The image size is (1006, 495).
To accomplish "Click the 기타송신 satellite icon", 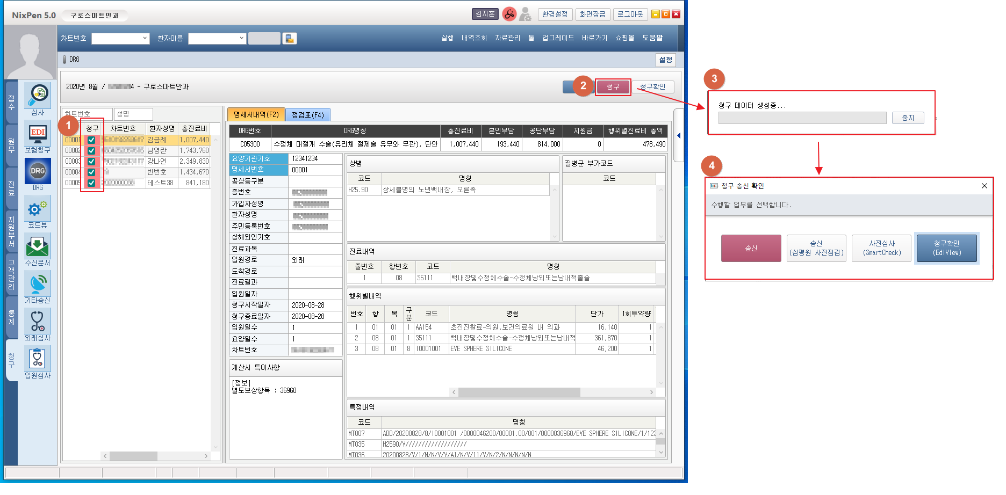I will (38, 283).
